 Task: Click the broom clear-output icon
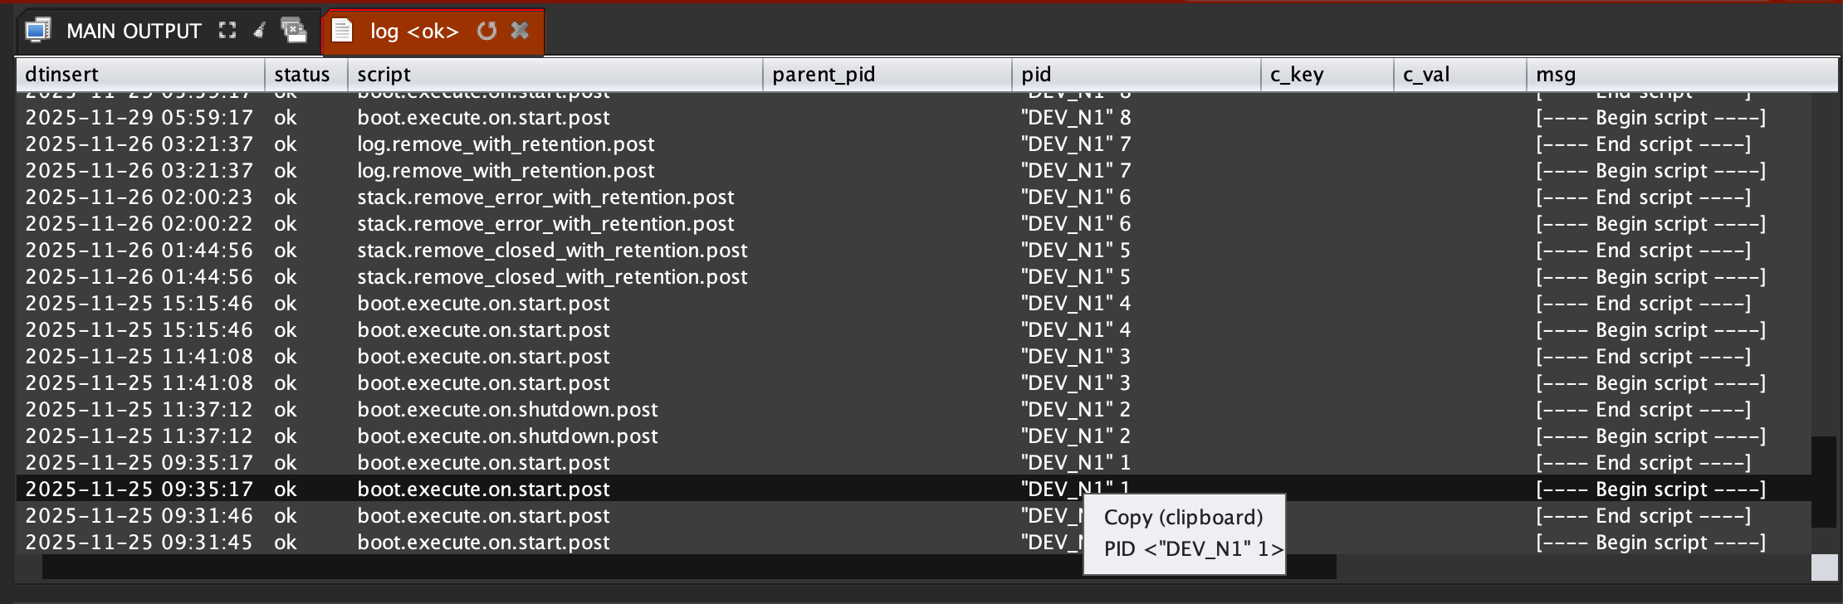point(260,31)
